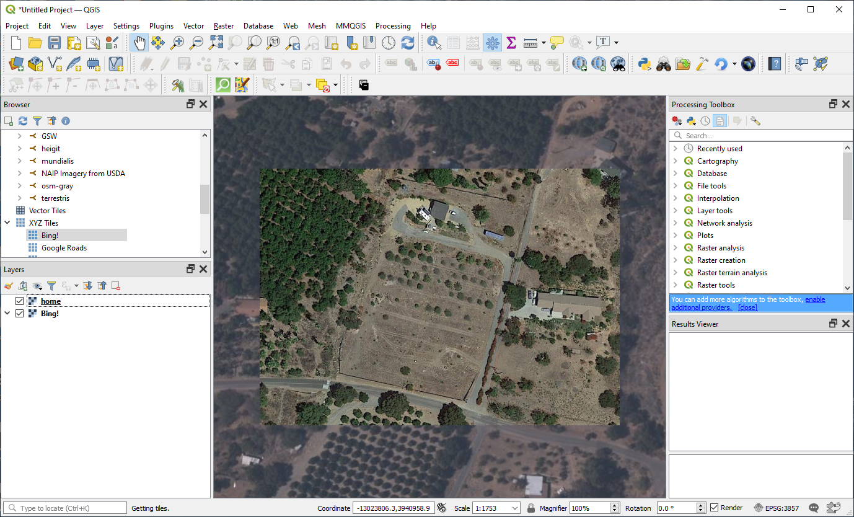Screen dimensions: 854x517
Task: Refresh the Browser panel
Action: coord(23,121)
